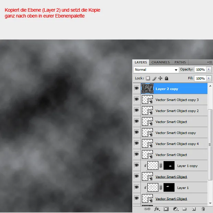Switch to the Paths tab
The height and width of the screenshot is (213, 213).
point(180,62)
